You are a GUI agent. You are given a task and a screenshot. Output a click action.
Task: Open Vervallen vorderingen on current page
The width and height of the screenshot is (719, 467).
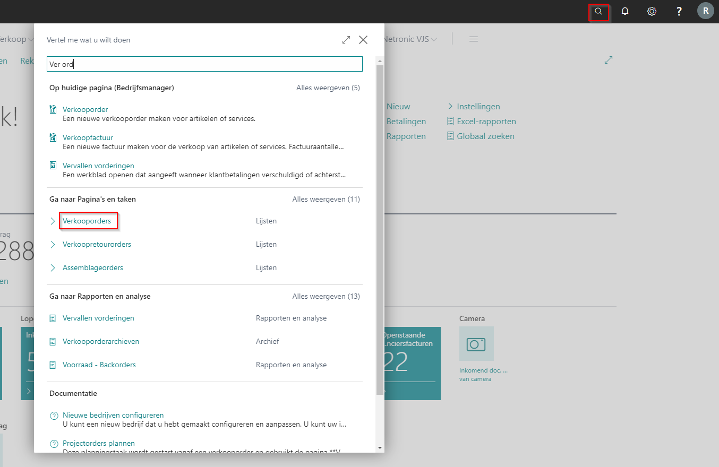point(98,166)
